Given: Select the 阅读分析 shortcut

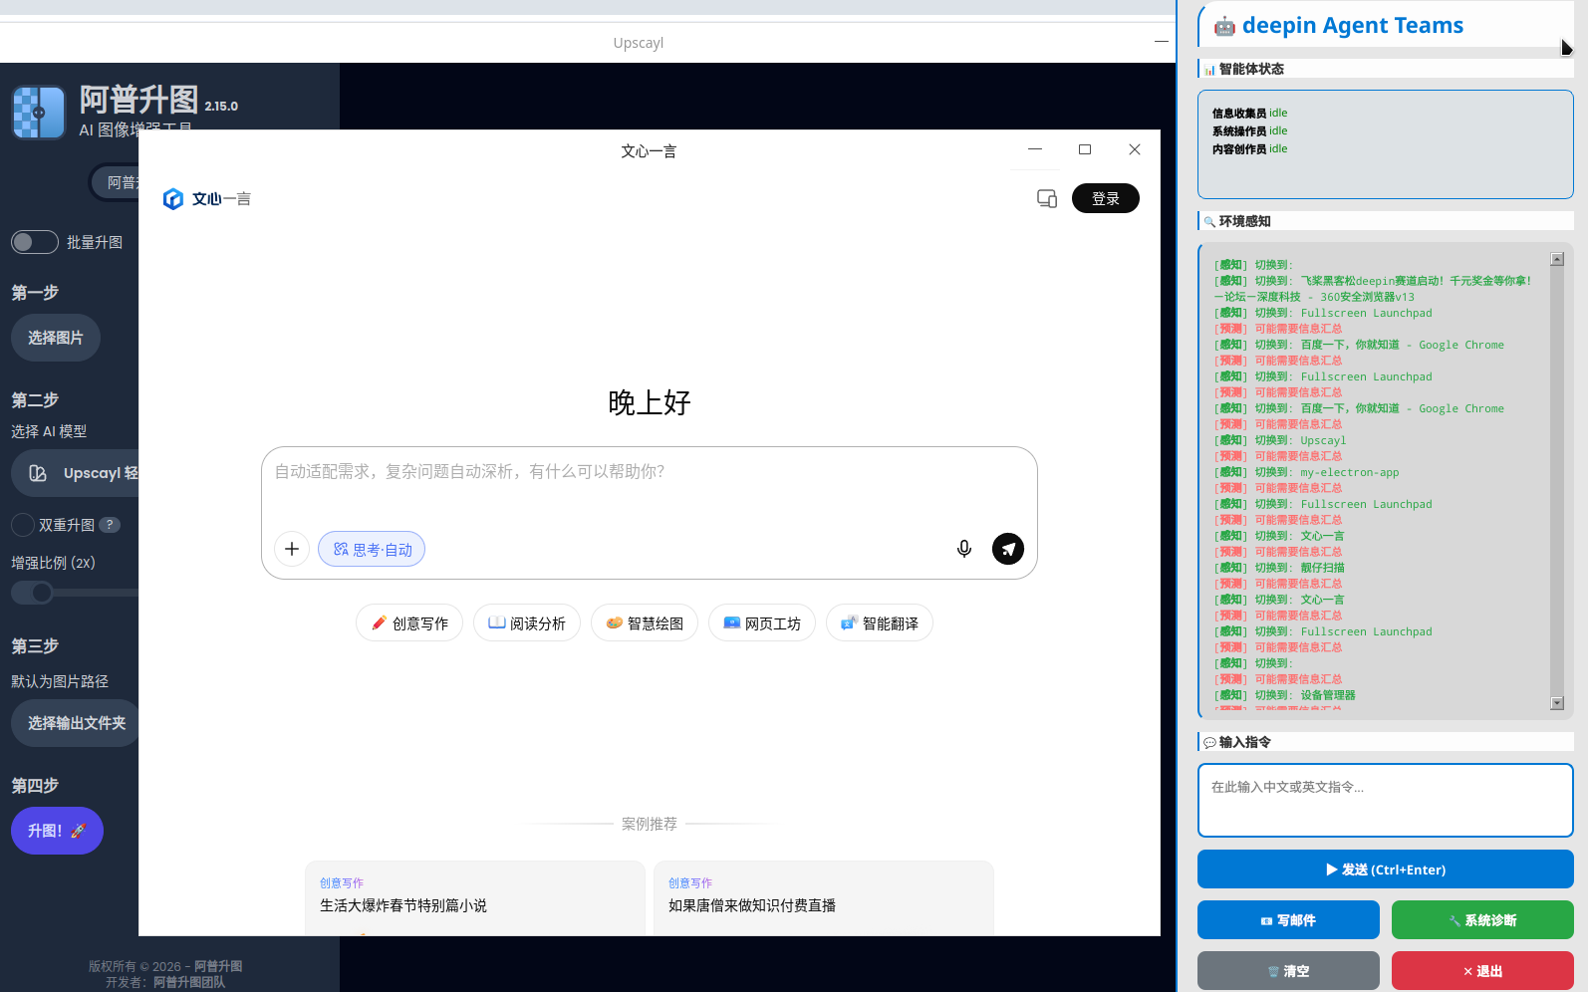Looking at the screenshot, I should [527, 623].
